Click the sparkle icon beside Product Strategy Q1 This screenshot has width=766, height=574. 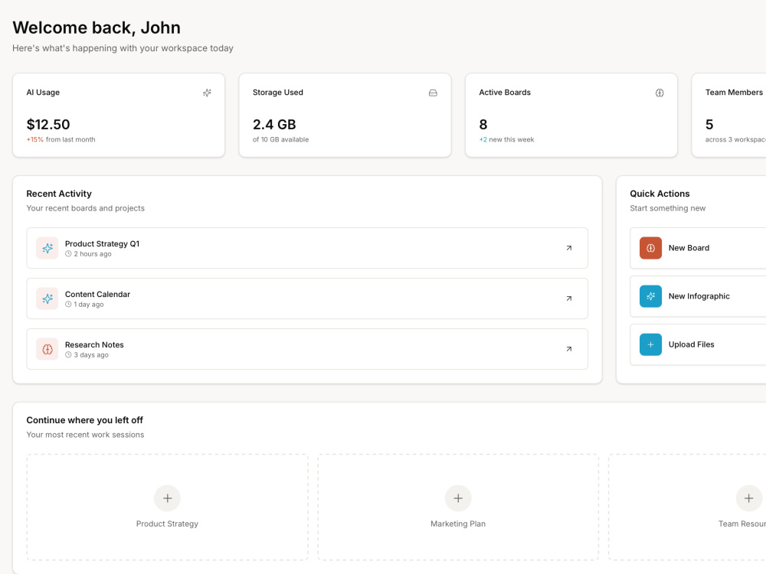click(47, 248)
